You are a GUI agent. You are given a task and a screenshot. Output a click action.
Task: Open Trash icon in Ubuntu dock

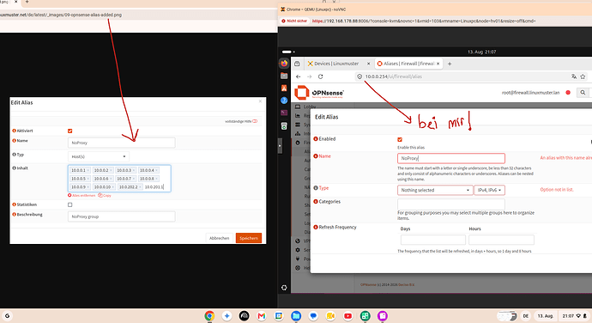284,126
